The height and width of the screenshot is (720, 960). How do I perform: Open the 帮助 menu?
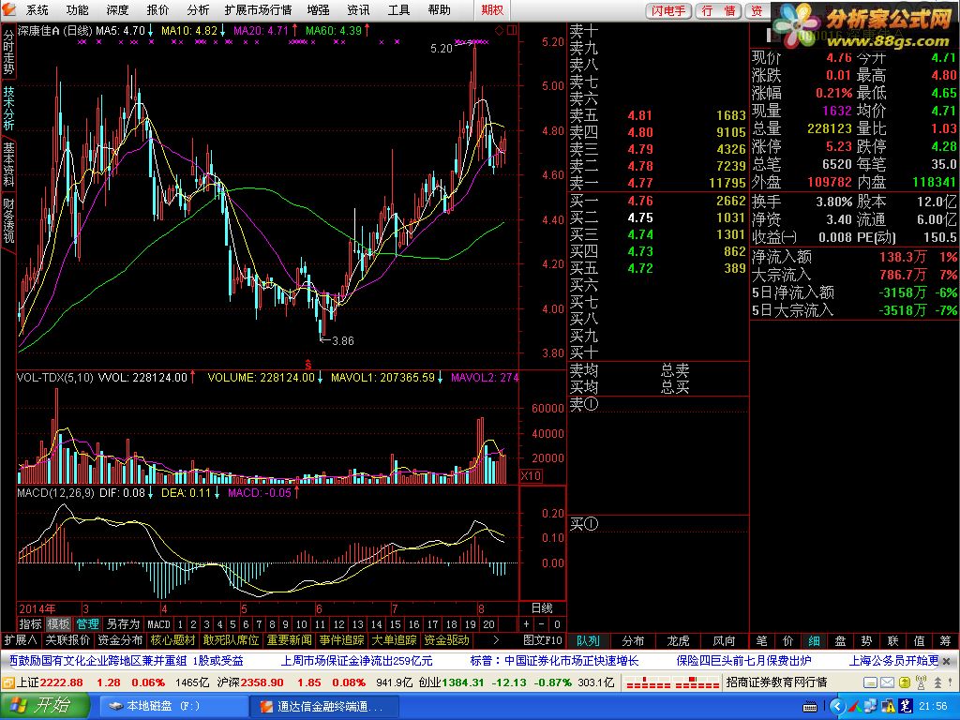(439, 9)
